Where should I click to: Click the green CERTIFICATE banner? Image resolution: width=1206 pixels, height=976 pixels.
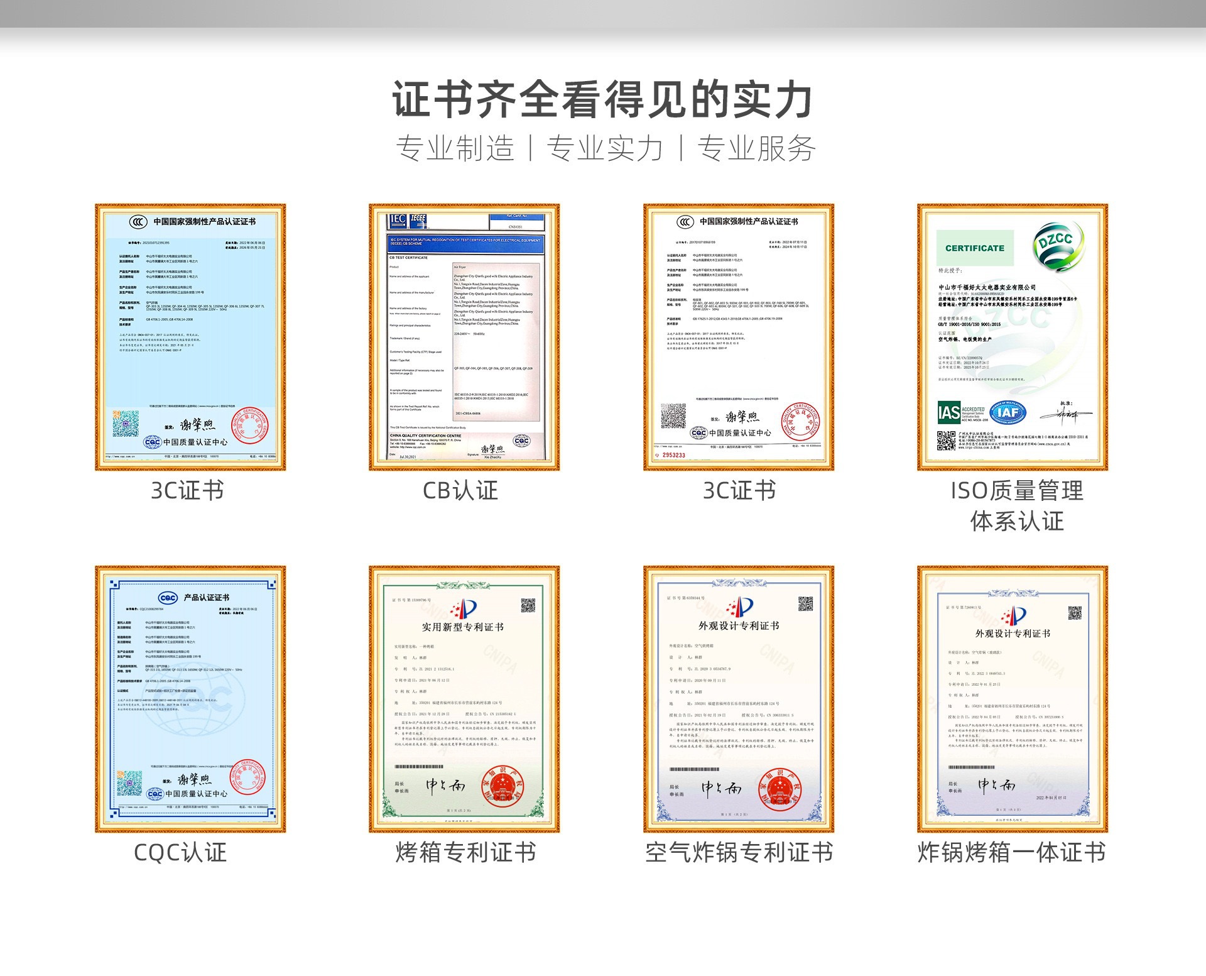tap(974, 248)
